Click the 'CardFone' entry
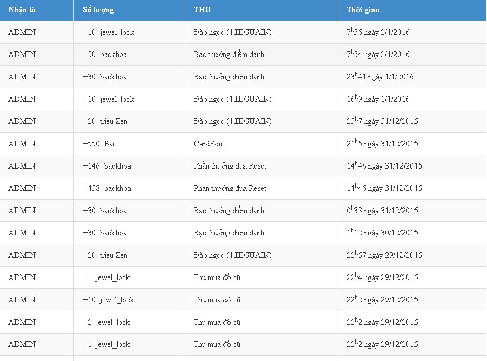This screenshot has height=361, width=487. [x=210, y=144]
